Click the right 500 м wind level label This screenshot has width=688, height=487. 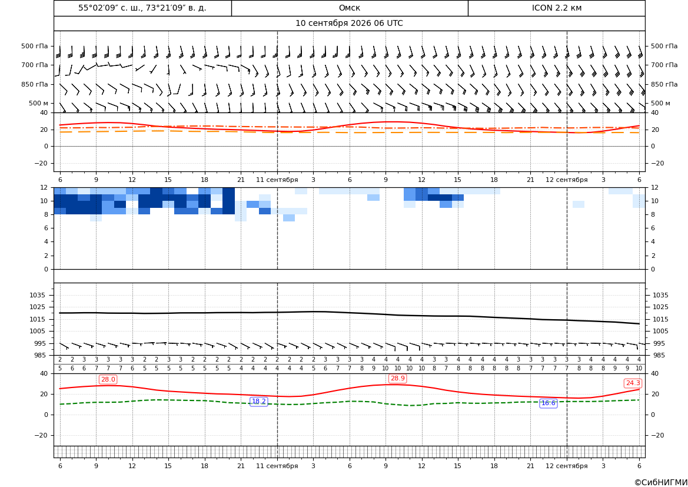pos(660,103)
